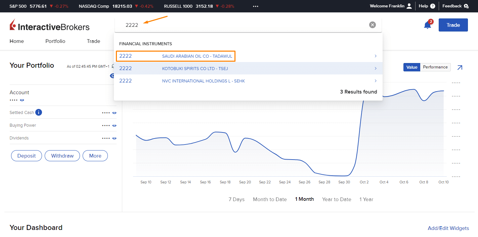The height and width of the screenshot is (237, 478).
Task: Click the chevron on the NVC International row
Action: [x=376, y=81]
